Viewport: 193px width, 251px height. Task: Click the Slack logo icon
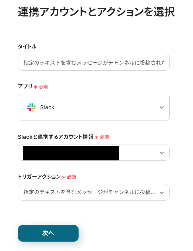click(x=31, y=107)
